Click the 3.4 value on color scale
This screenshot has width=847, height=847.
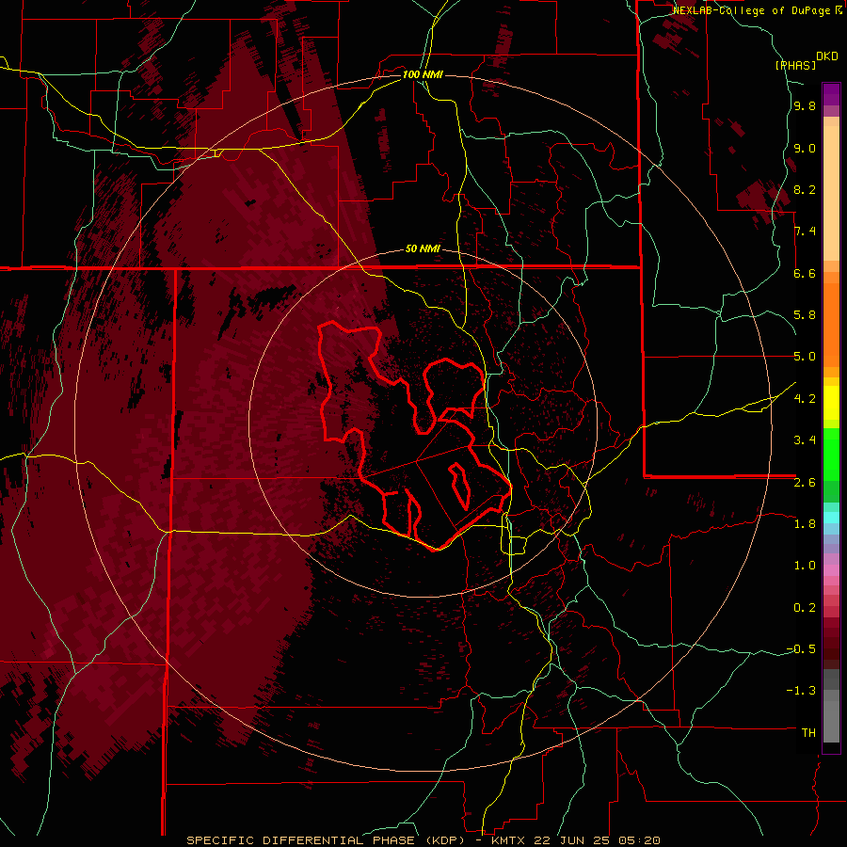click(x=805, y=440)
